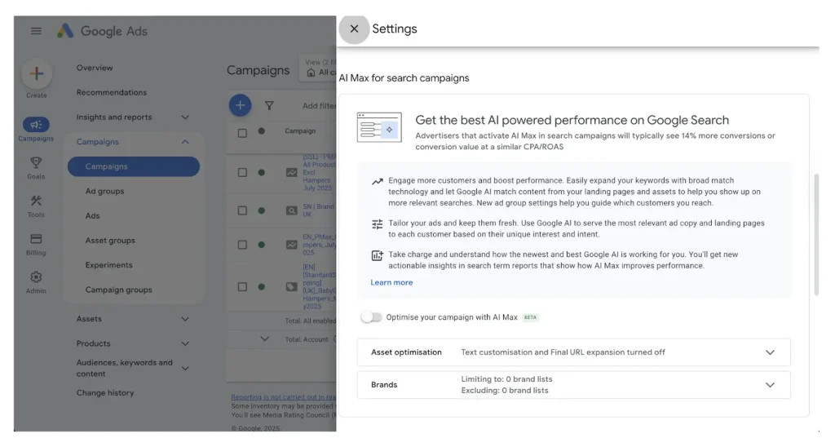Click the filter funnel icon
Screen dimensions: 835x447
point(269,106)
